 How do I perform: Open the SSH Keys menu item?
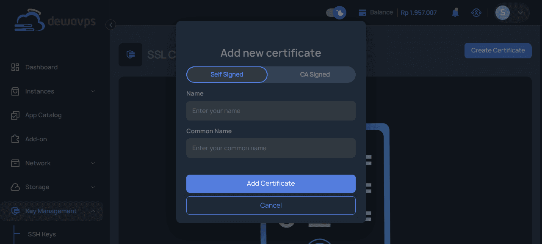pos(41,234)
